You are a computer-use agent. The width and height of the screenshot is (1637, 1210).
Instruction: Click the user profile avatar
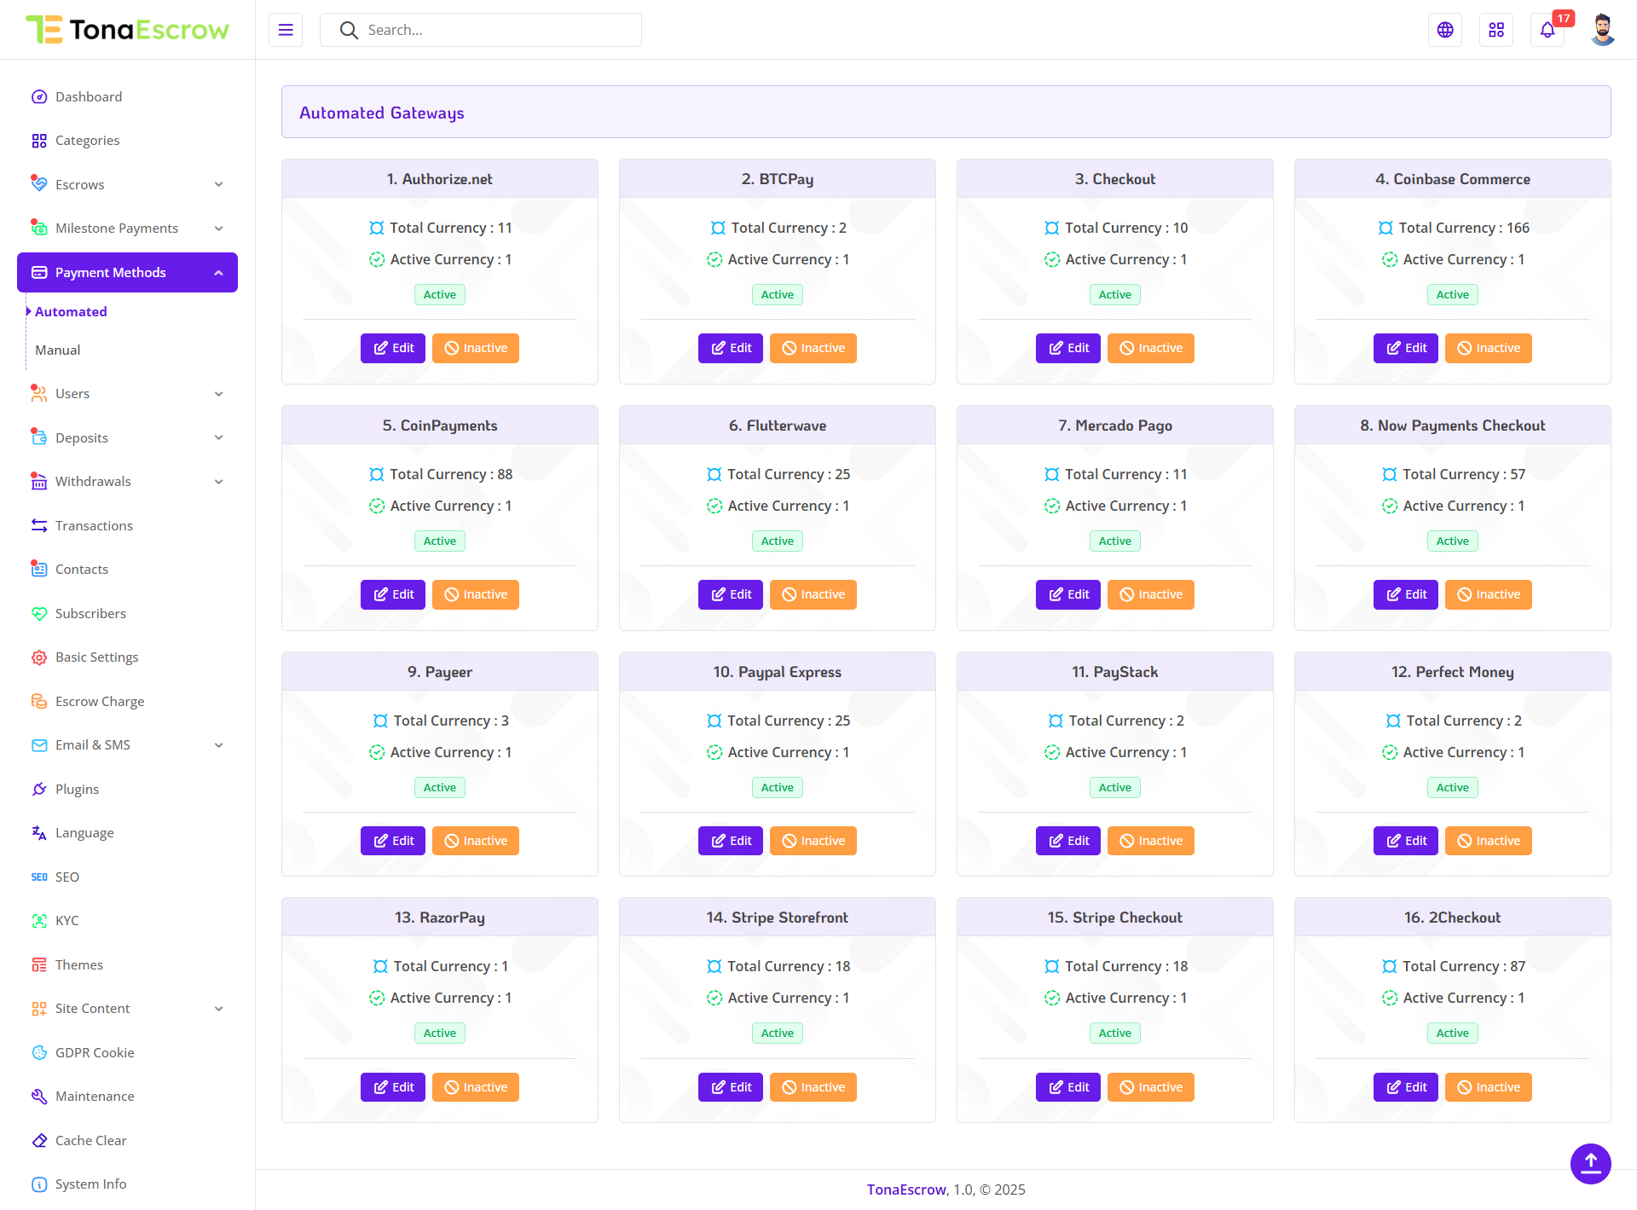point(1602,29)
